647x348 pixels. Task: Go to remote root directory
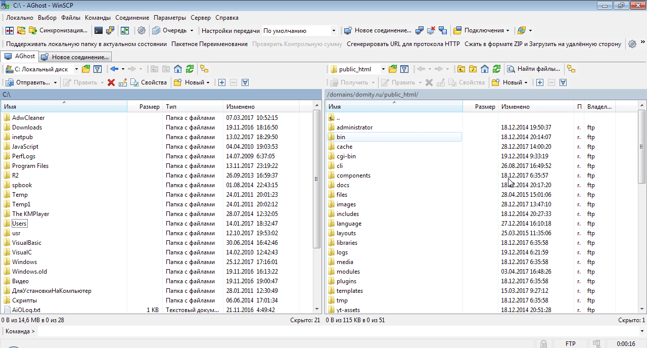tap(473, 69)
